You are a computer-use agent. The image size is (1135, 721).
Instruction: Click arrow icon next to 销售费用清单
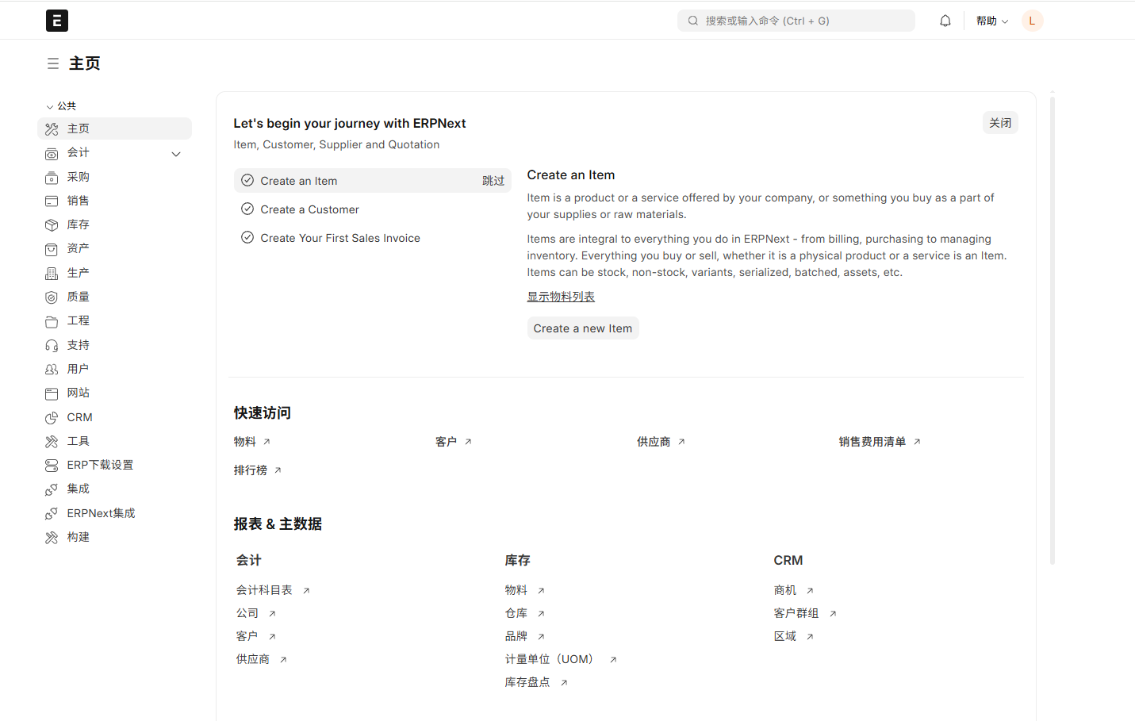(917, 442)
